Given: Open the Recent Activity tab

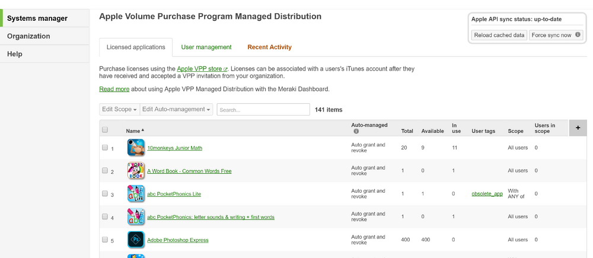Looking at the screenshot, I should pyautogui.click(x=270, y=47).
